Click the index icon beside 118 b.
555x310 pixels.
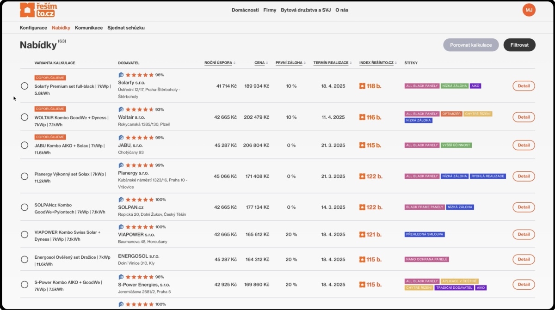click(x=362, y=86)
